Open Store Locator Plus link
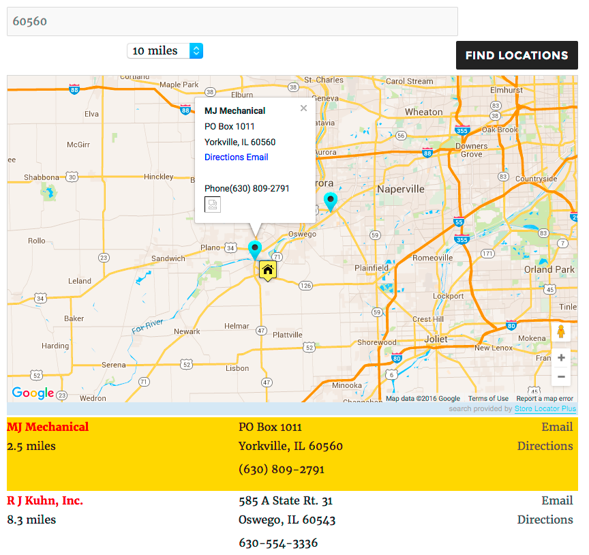The width and height of the screenshot is (589, 555). tap(545, 409)
